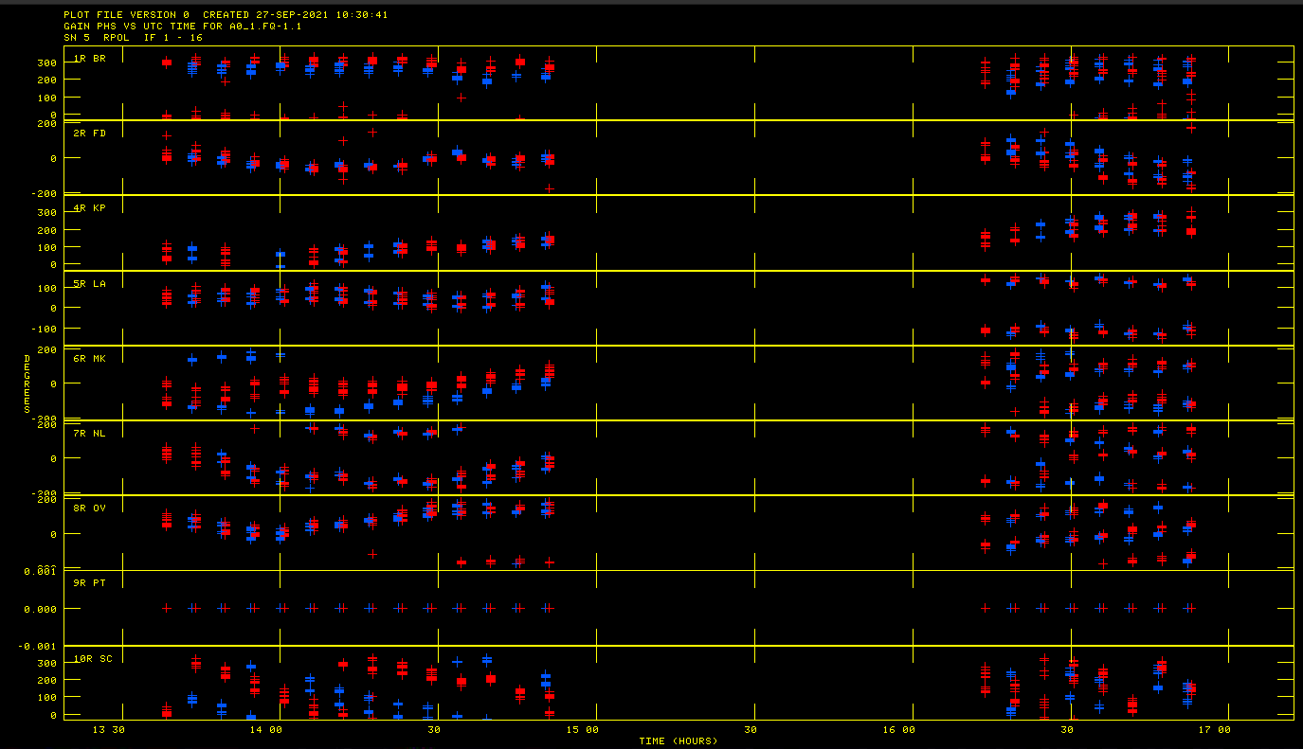Click the 0.000 tick in 9R PT panel
1303x749 pixels.
(40, 609)
